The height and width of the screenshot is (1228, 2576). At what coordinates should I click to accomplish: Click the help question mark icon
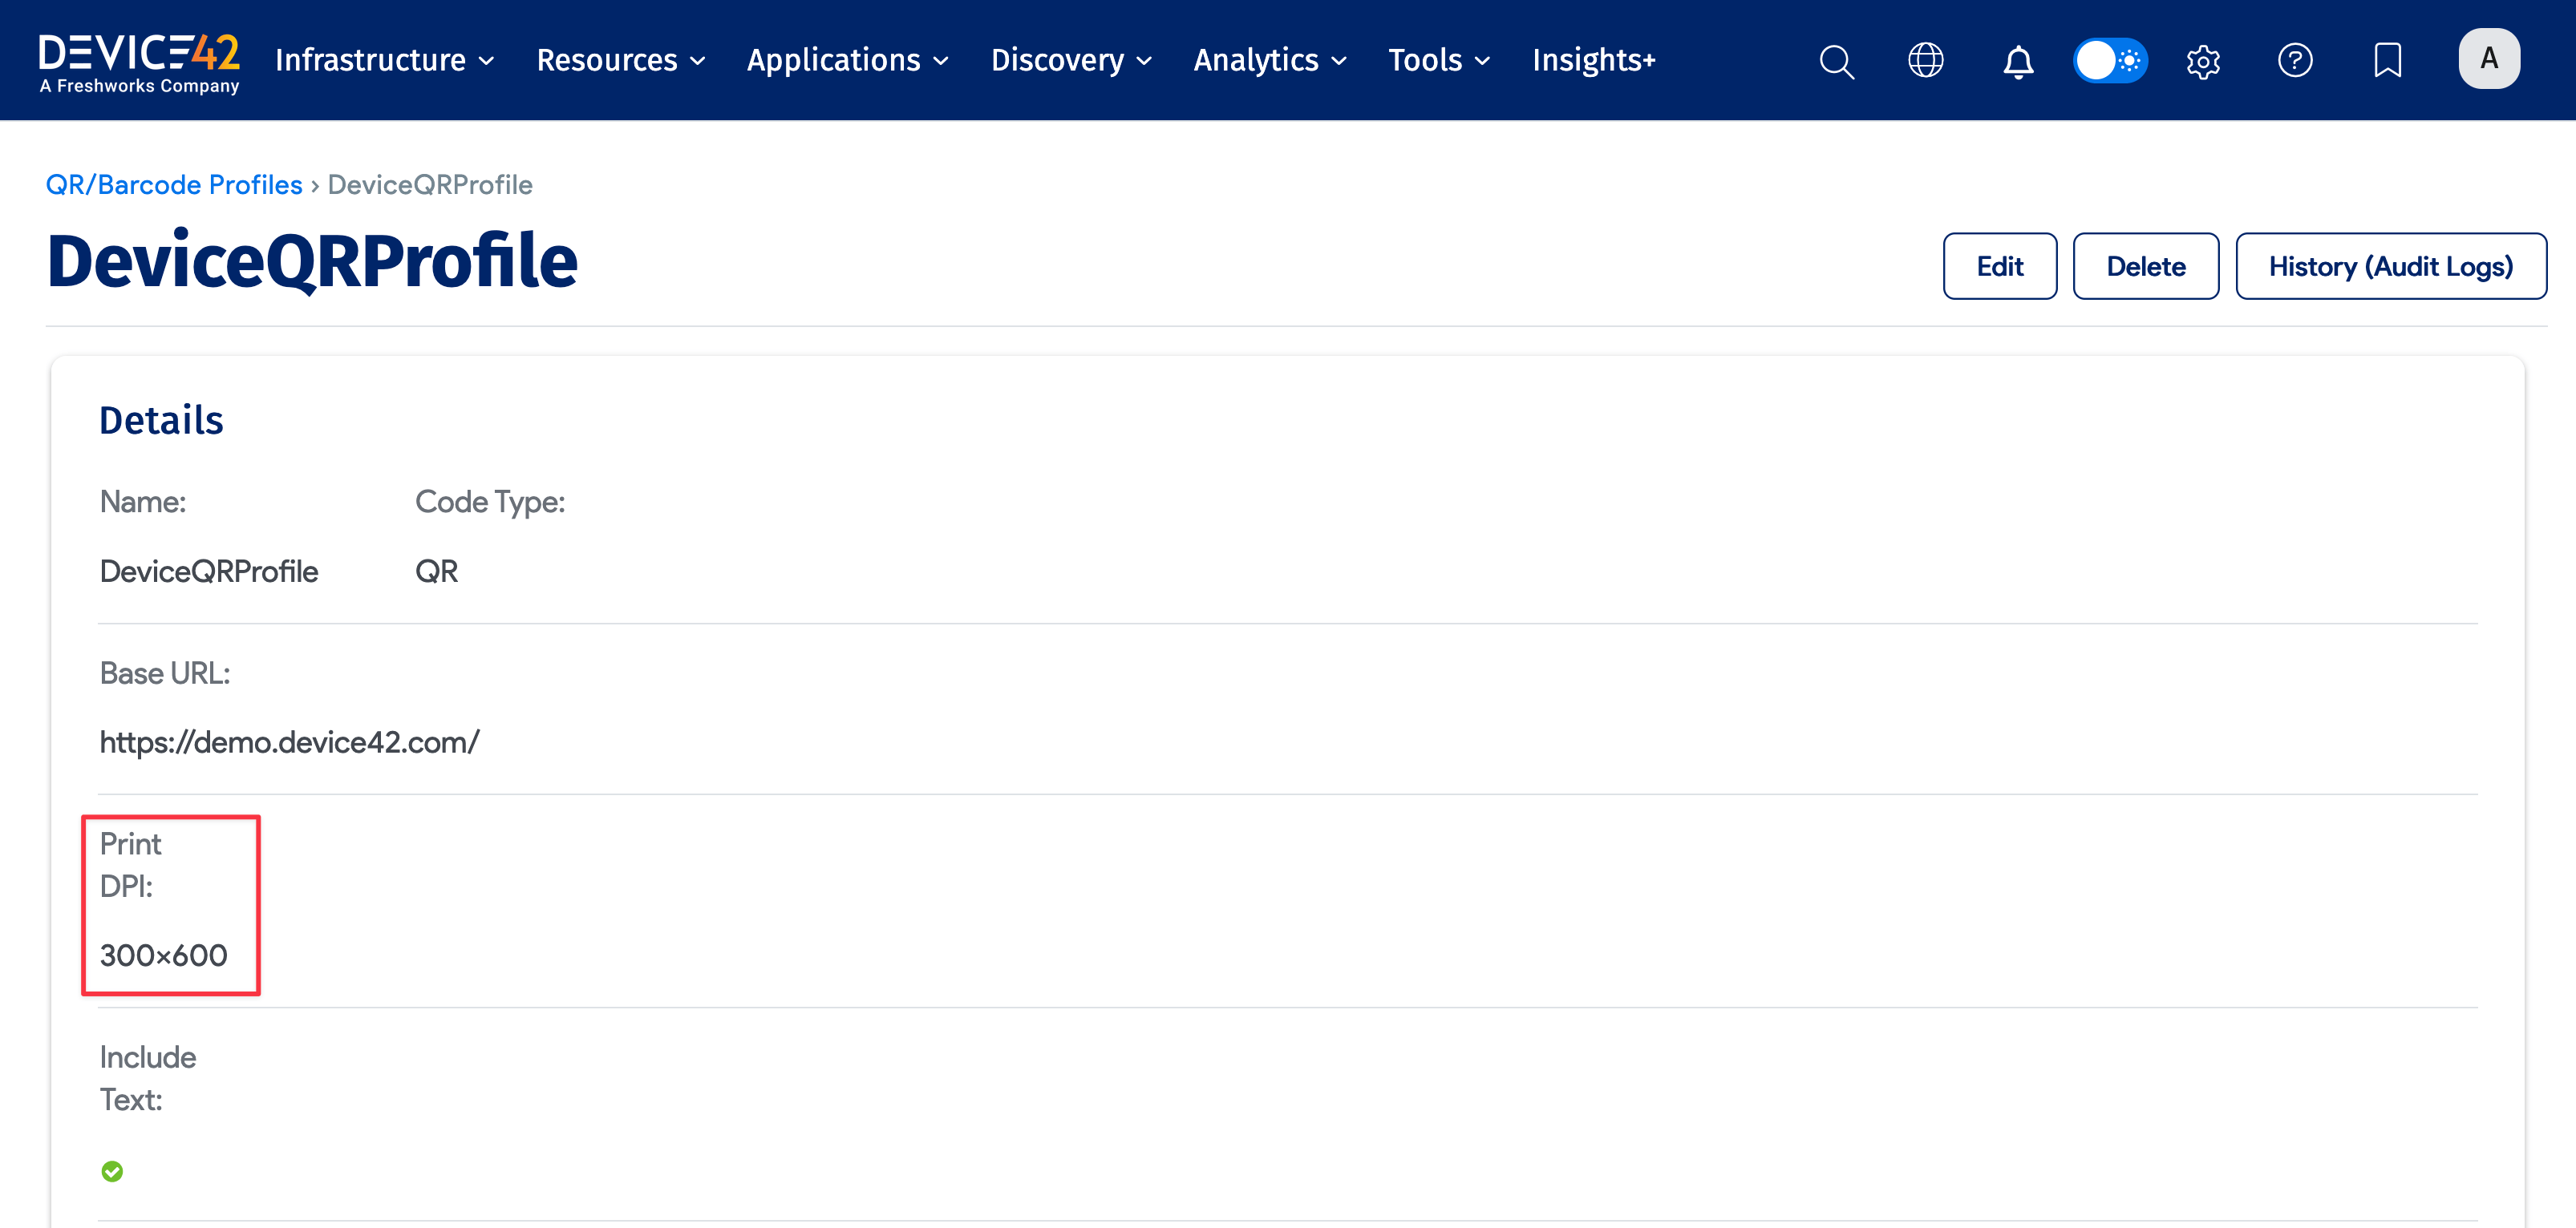[x=2295, y=61]
